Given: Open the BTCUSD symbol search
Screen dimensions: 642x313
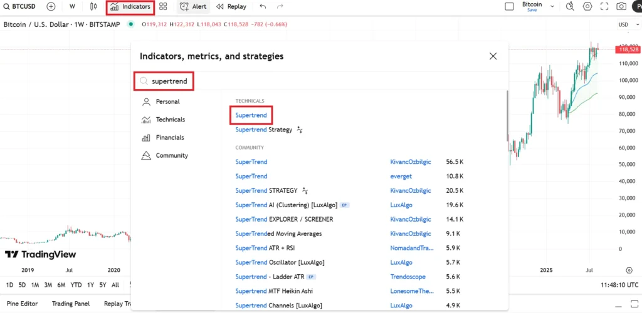Looking at the screenshot, I should point(20,6).
